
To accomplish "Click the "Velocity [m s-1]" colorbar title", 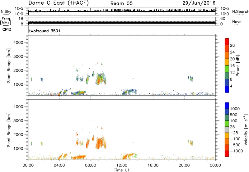I will click(x=246, y=129).
